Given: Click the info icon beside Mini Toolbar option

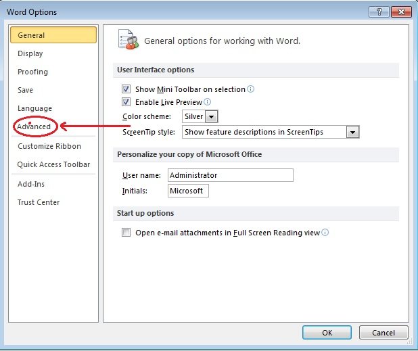Looking at the screenshot, I should [x=250, y=89].
